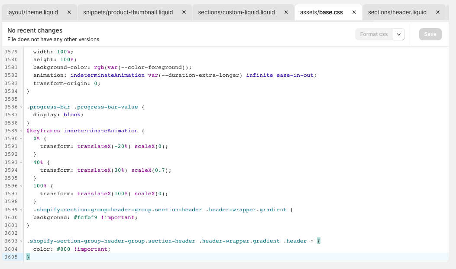Collapse the 0% keyframe at line 3590

(x=22, y=138)
